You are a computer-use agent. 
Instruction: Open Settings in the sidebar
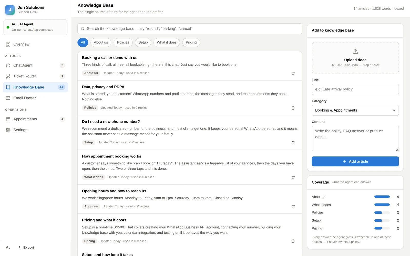click(35, 130)
